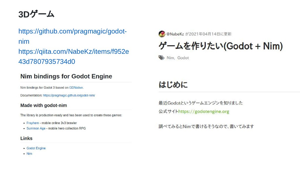Follow the Godot Engine link under Links
The width and height of the screenshot is (300, 169).
tap(36, 148)
